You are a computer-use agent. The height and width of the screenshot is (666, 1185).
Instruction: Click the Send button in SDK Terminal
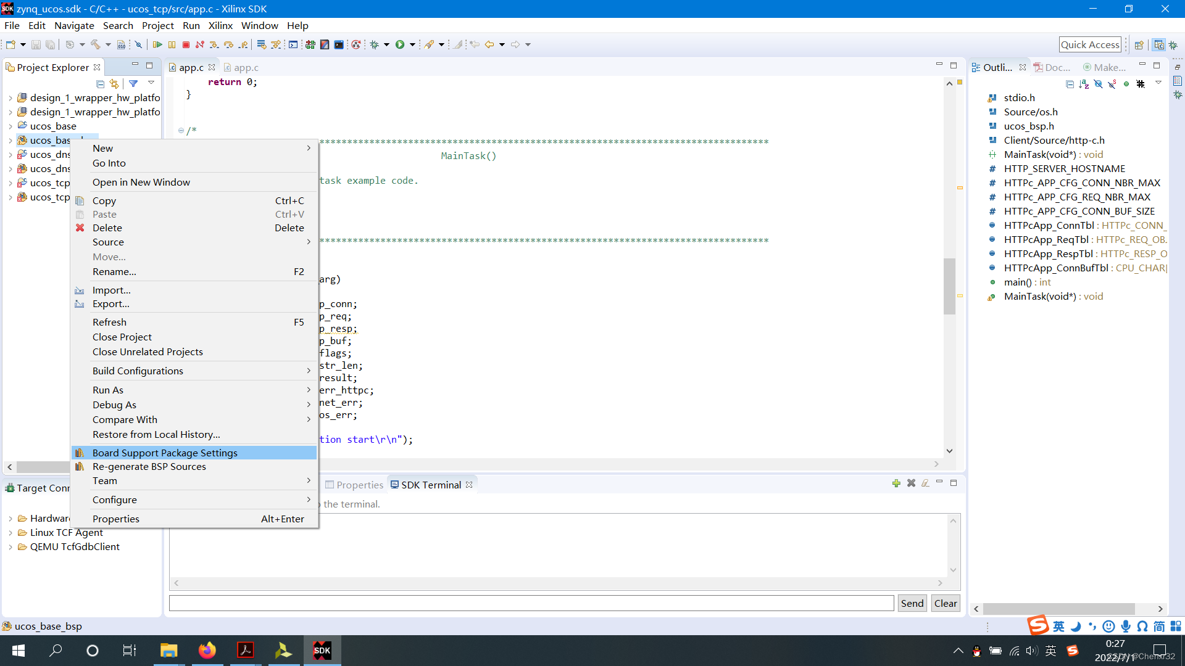point(912,603)
